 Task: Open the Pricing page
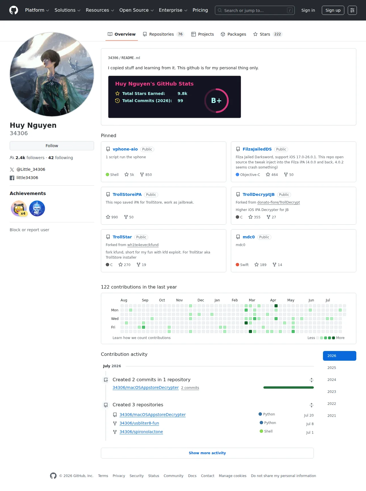[200, 10]
